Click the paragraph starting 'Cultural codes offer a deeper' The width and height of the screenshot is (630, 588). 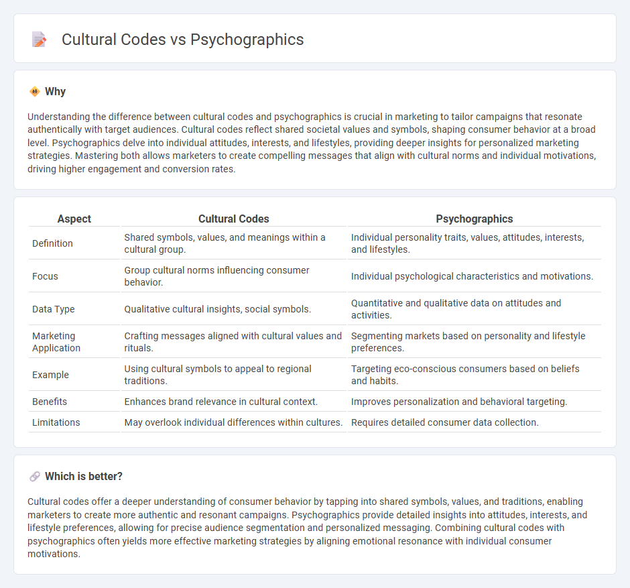(x=308, y=528)
